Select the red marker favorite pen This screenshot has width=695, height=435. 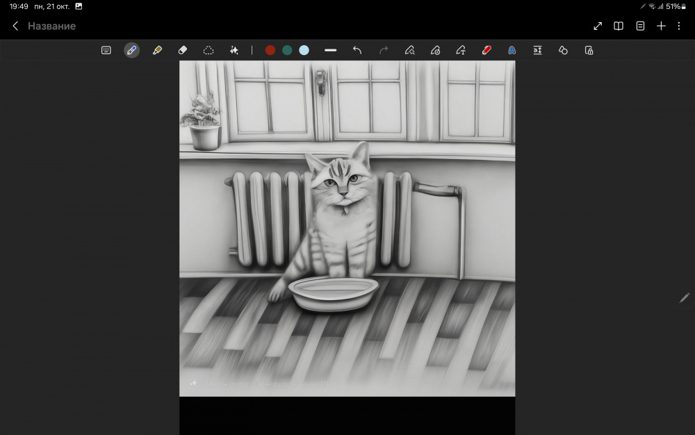[x=486, y=50]
